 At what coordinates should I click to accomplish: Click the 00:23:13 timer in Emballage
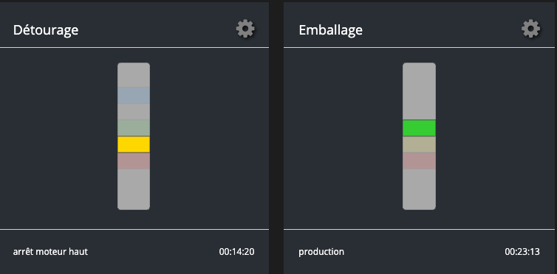pyautogui.click(x=522, y=252)
